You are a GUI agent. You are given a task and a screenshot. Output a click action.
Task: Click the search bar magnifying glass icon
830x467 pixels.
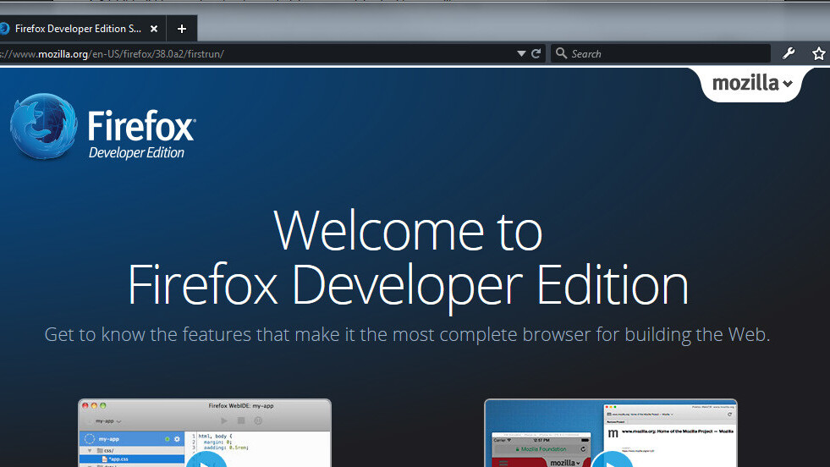click(x=561, y=53)
